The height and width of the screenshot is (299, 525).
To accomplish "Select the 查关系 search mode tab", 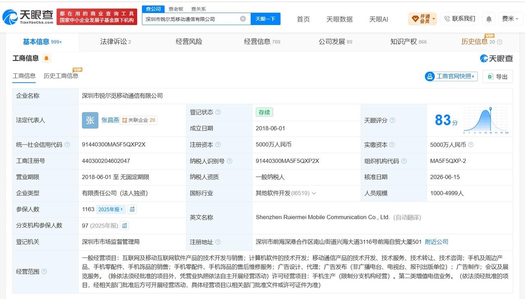I will (x=199, y=9).
